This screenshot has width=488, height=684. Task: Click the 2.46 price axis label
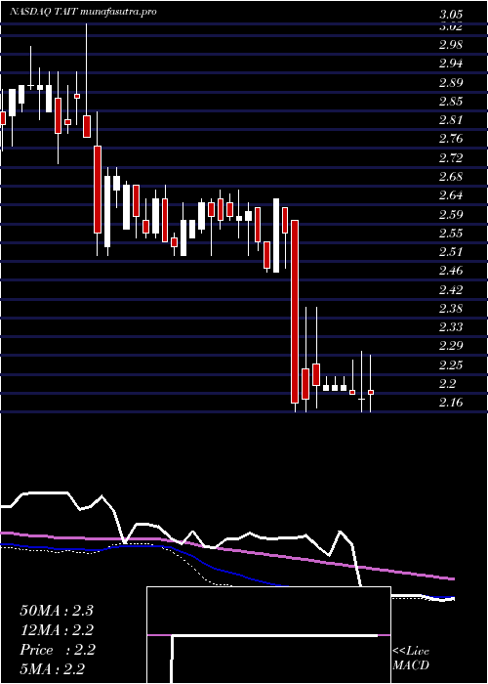451,271
